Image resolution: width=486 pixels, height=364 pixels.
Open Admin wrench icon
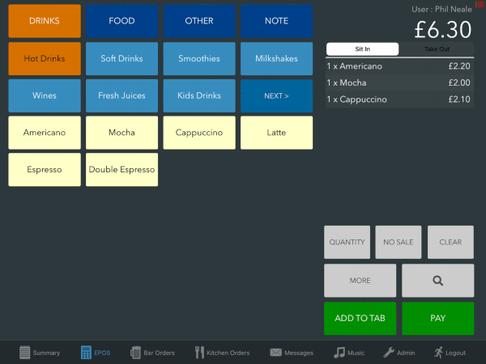point(388,353)
